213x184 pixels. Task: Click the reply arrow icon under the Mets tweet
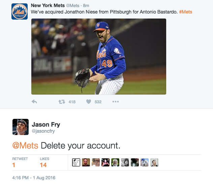pos(34,102)
